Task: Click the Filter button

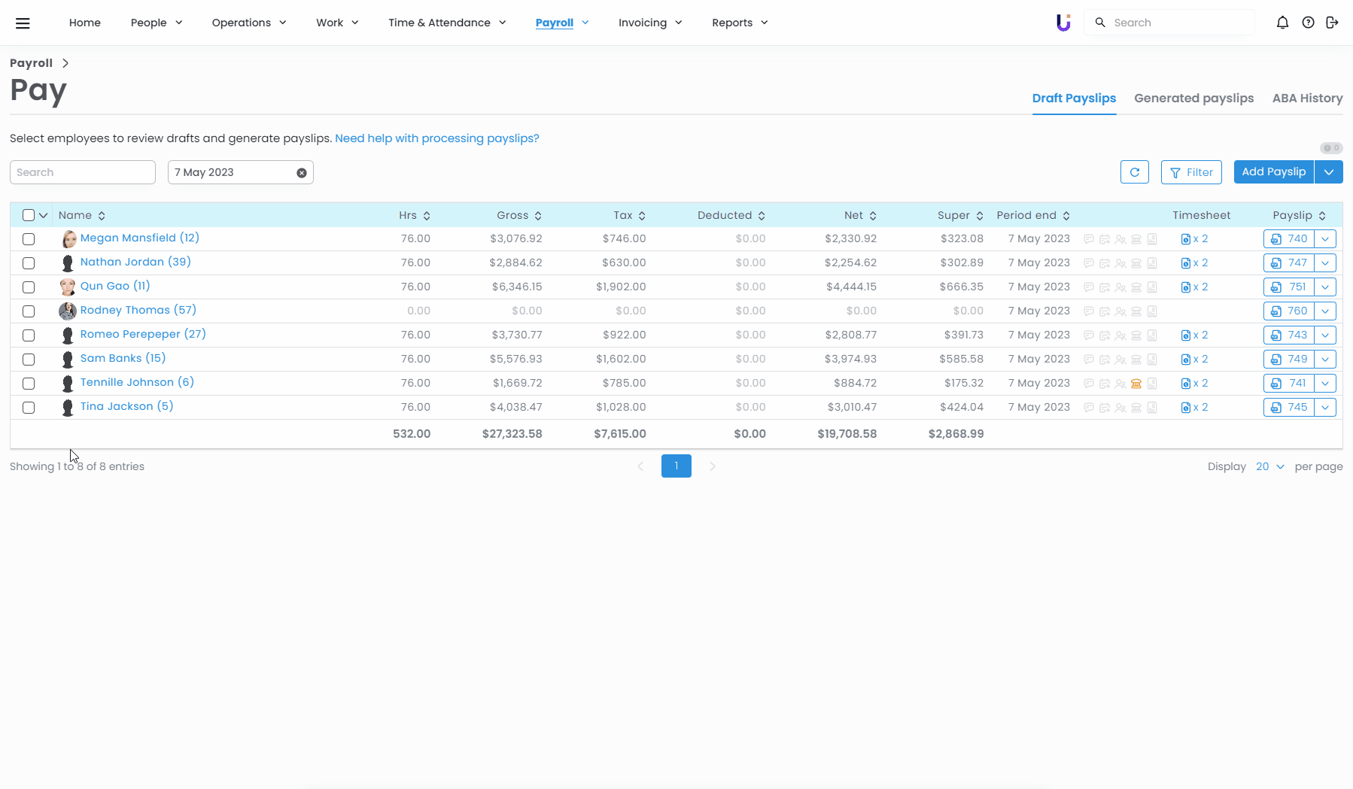Action: [x=1191, y=172]
